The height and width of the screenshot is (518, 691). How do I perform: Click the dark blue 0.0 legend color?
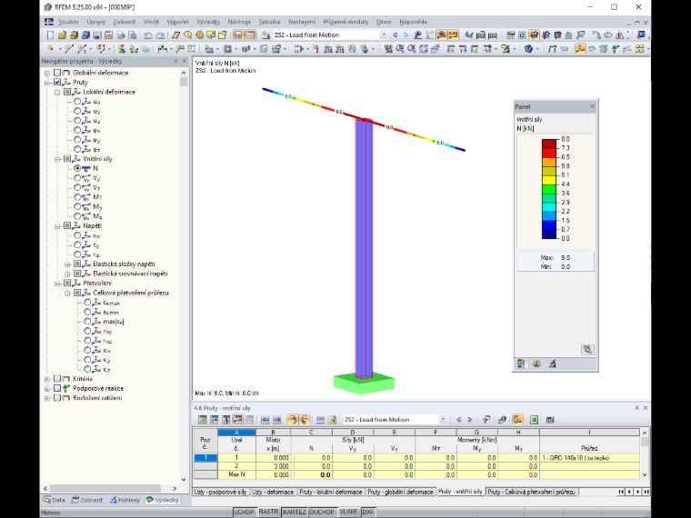(548, 234)
